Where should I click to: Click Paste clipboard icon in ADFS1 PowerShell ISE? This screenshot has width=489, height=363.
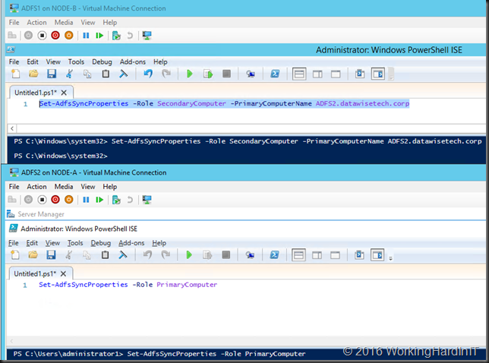(x=106, y=74)
